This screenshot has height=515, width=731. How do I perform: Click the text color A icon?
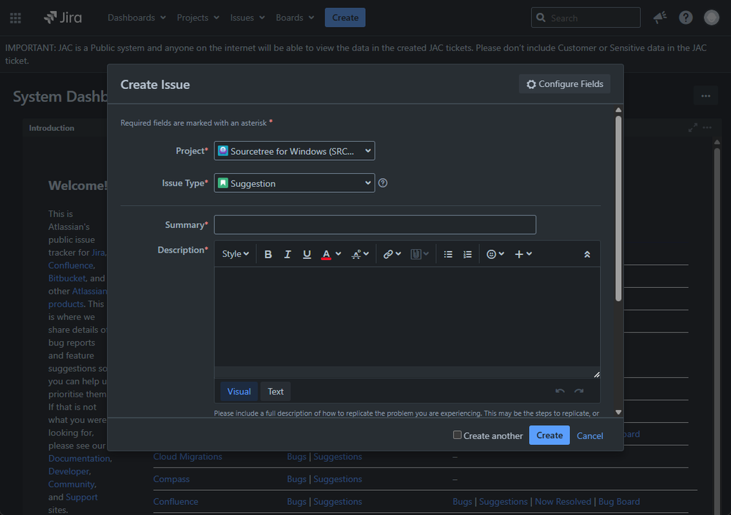click(x=326, y=254)
